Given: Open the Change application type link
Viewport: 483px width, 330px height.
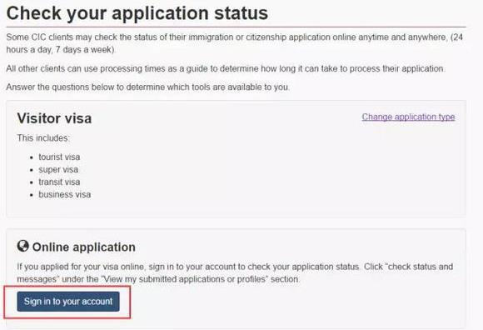Looking at the screenshot, I should 408,117.
